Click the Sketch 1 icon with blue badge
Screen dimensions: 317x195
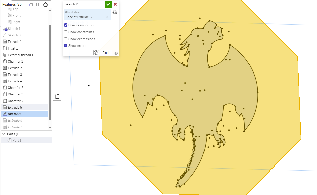click(x=5, y=29)
